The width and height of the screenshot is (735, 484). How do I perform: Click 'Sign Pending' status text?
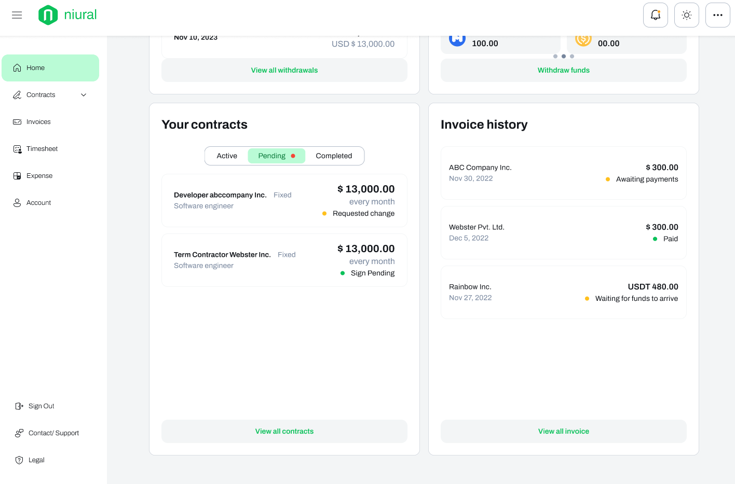(373, 273)
